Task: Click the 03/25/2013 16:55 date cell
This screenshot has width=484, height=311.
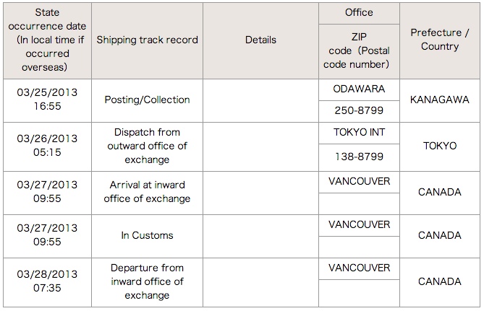Action: tap(47, 100)
